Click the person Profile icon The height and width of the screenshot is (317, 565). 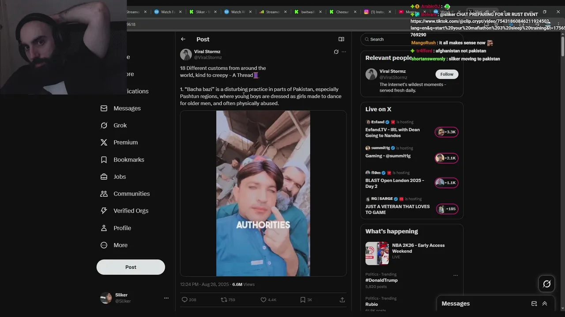[x=104, y=228]
